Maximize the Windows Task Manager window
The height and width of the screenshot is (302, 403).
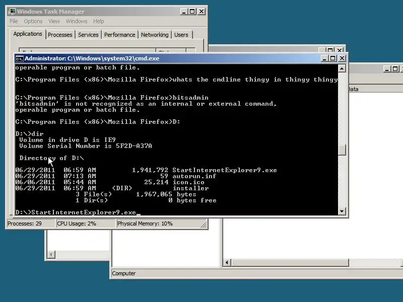click(192, 12)
